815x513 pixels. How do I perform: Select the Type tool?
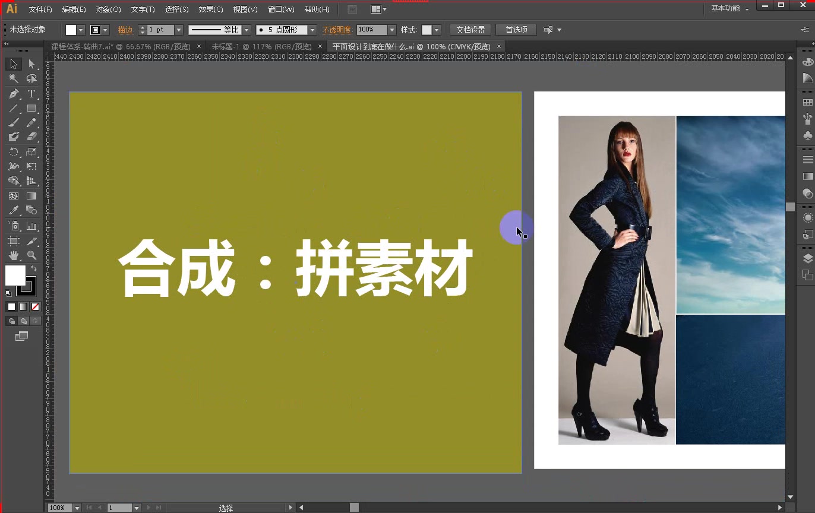32,93
